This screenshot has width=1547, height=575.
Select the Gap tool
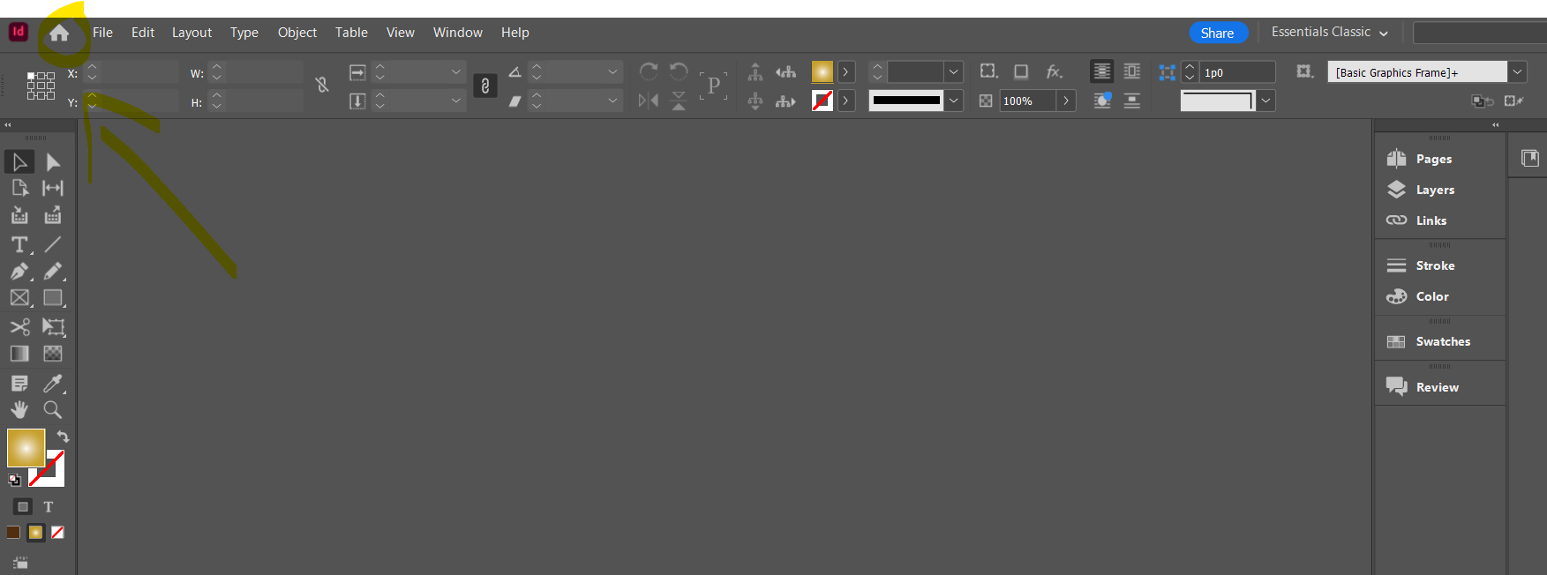(x=53, y=188)
